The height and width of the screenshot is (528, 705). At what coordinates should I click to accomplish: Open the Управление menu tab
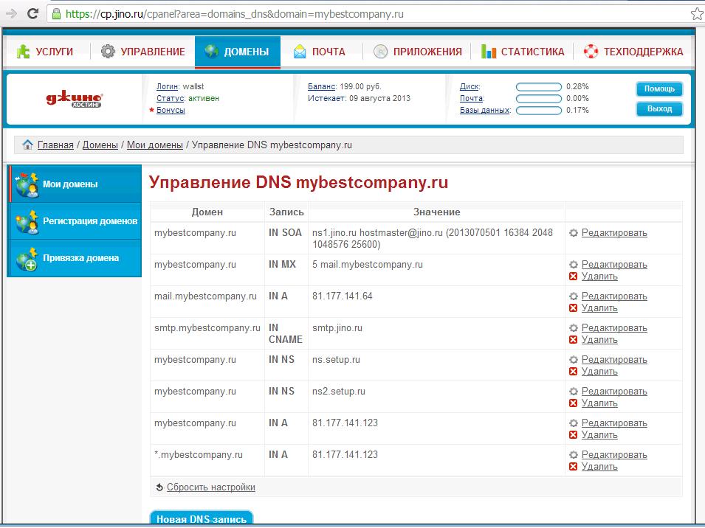tap(143, 52)
